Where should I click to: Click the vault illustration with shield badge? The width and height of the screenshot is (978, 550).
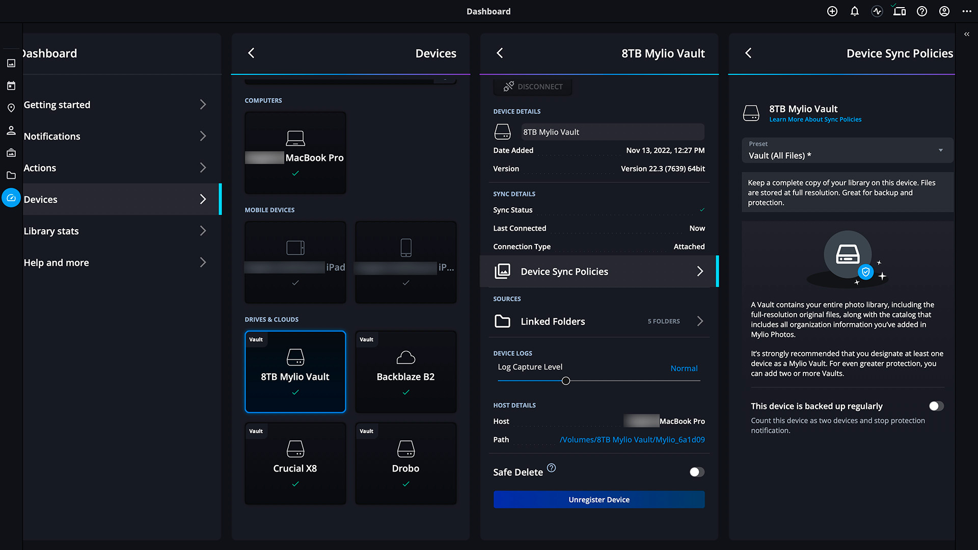tap(848, 259)
